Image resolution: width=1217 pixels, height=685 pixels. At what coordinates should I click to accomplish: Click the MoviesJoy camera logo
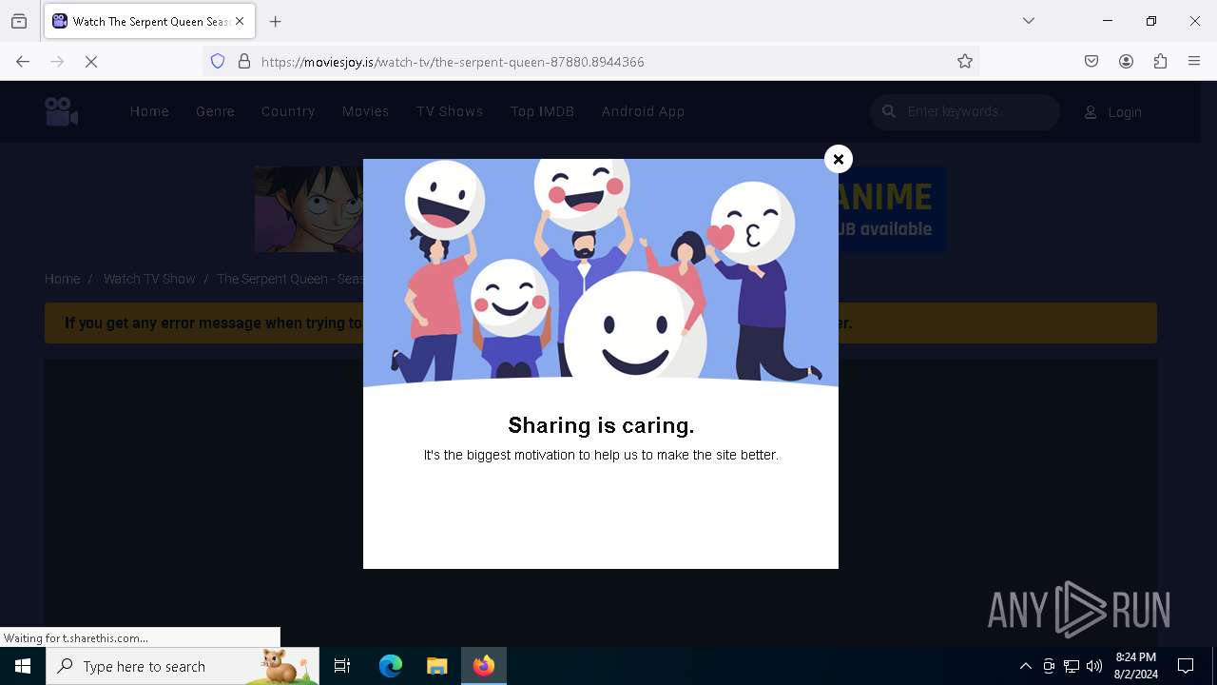pyautogui.click(x=62, y=111)
